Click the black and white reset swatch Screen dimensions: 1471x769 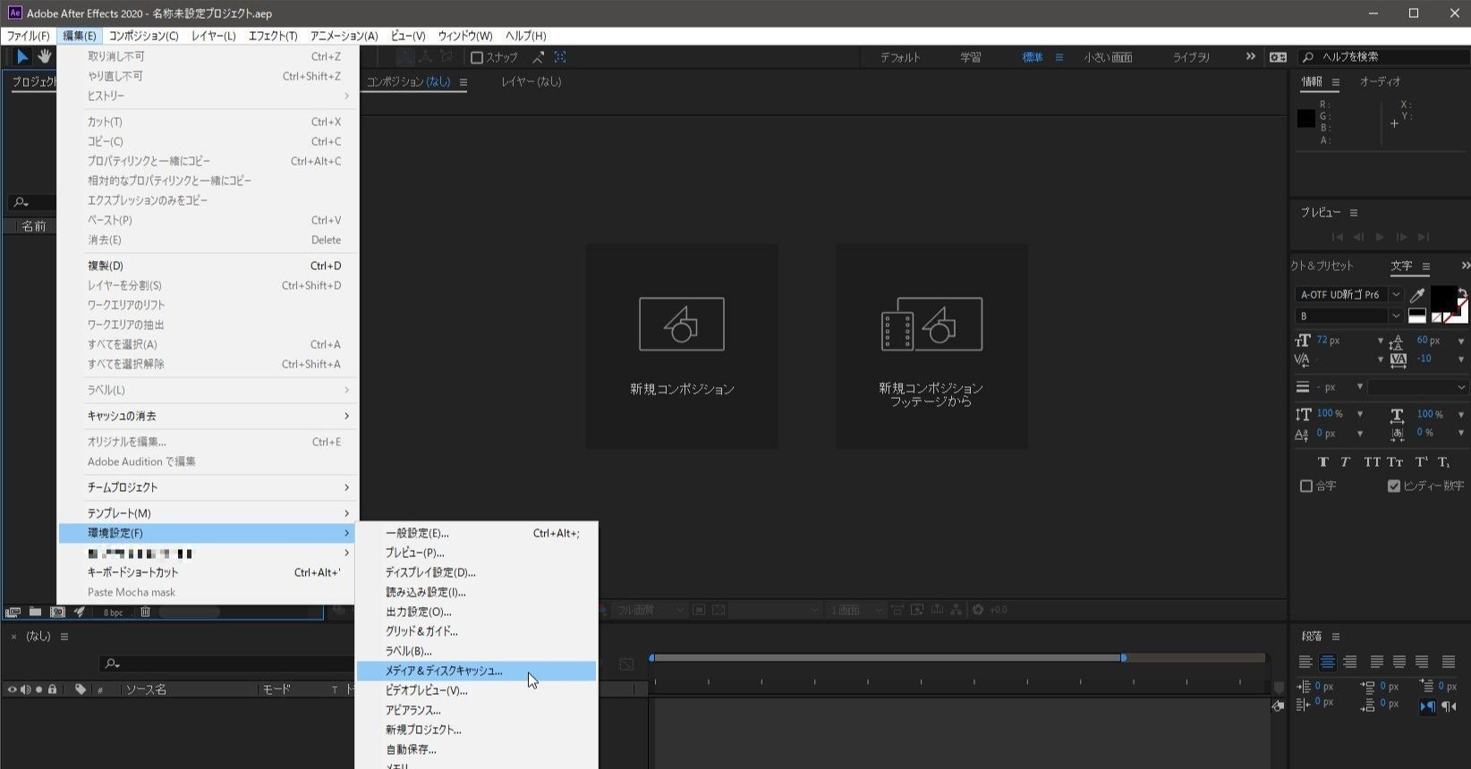(x=1417, y=316)
